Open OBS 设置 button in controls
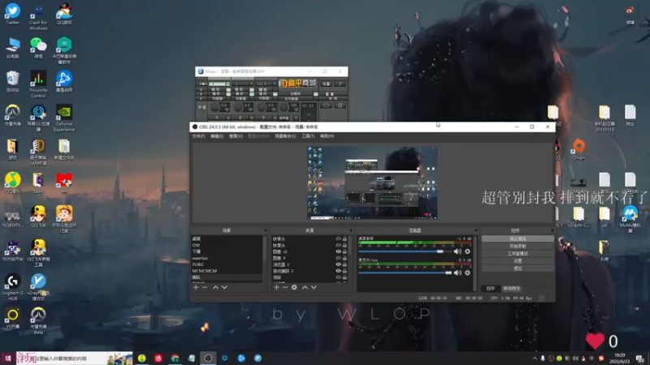 (518, 261)
